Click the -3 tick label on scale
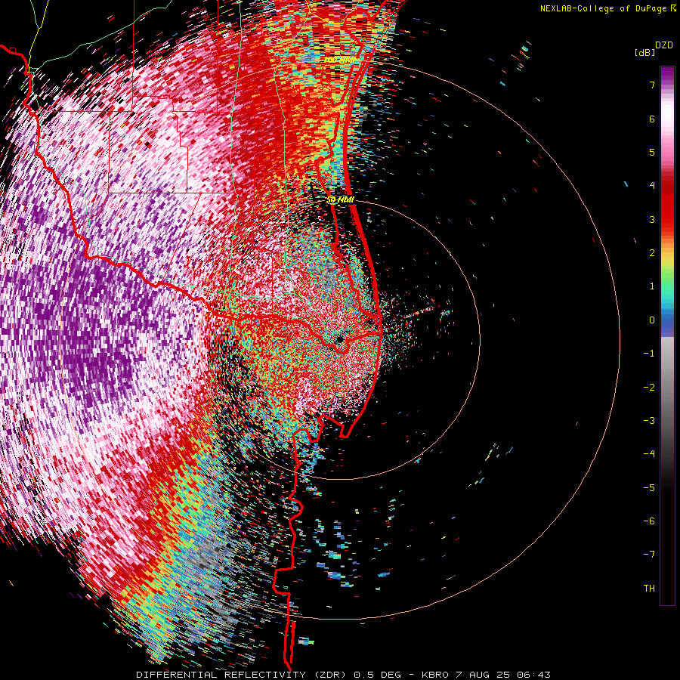680x680 pixels. click(649, 421)
